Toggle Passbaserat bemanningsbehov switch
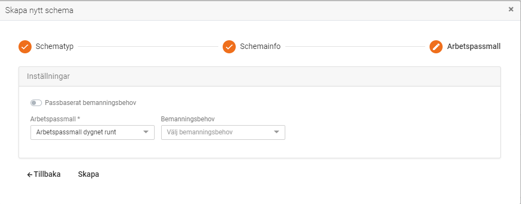Viewport: 521px width, 204px height. tap(36, 103)
